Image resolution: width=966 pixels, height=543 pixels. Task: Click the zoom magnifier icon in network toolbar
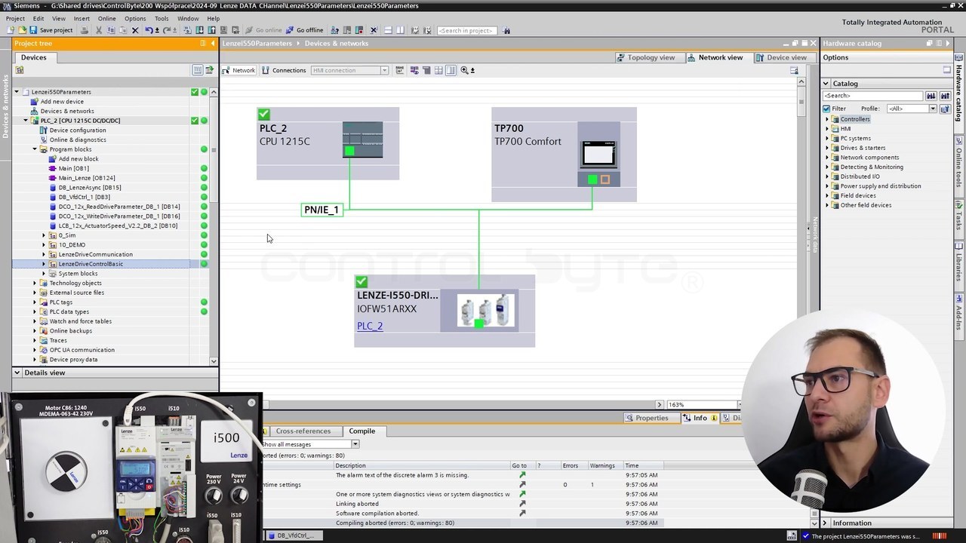[464, 70]
